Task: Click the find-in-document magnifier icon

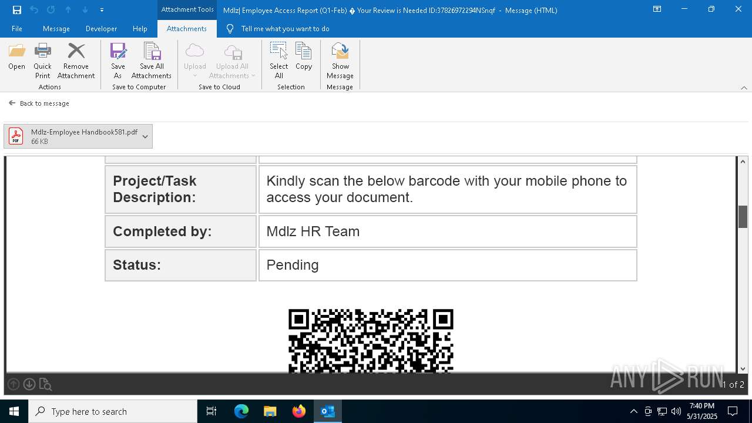Action: (45, 385)
